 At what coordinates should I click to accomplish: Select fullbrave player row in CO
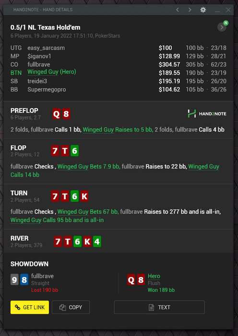[x=118, y=64]
